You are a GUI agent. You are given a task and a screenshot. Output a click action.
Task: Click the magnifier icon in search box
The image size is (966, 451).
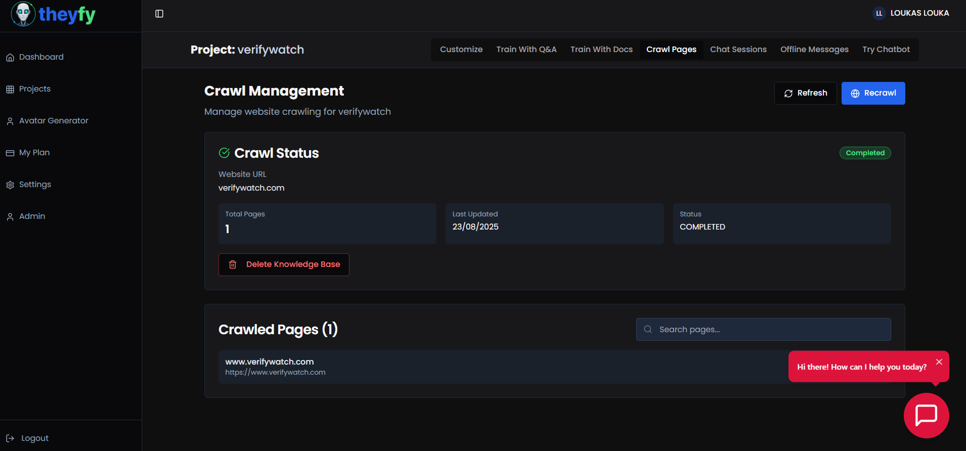click(x=648, y=329)
